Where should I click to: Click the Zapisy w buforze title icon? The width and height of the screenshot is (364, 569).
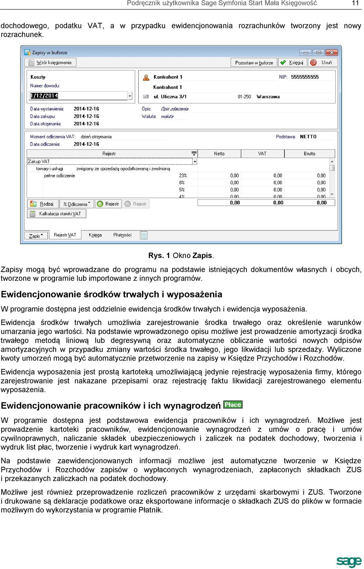pos(27,52)
